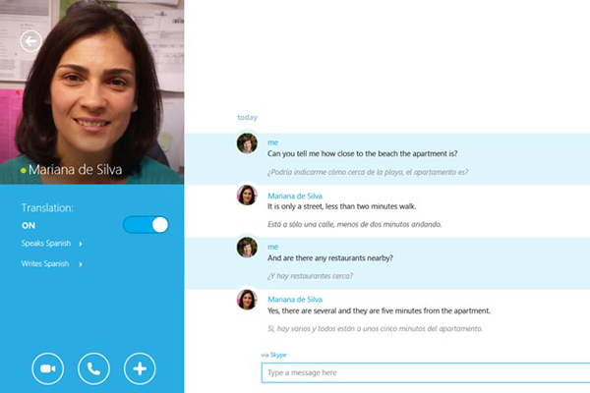Start a video call with Mariana

(47, 368)
